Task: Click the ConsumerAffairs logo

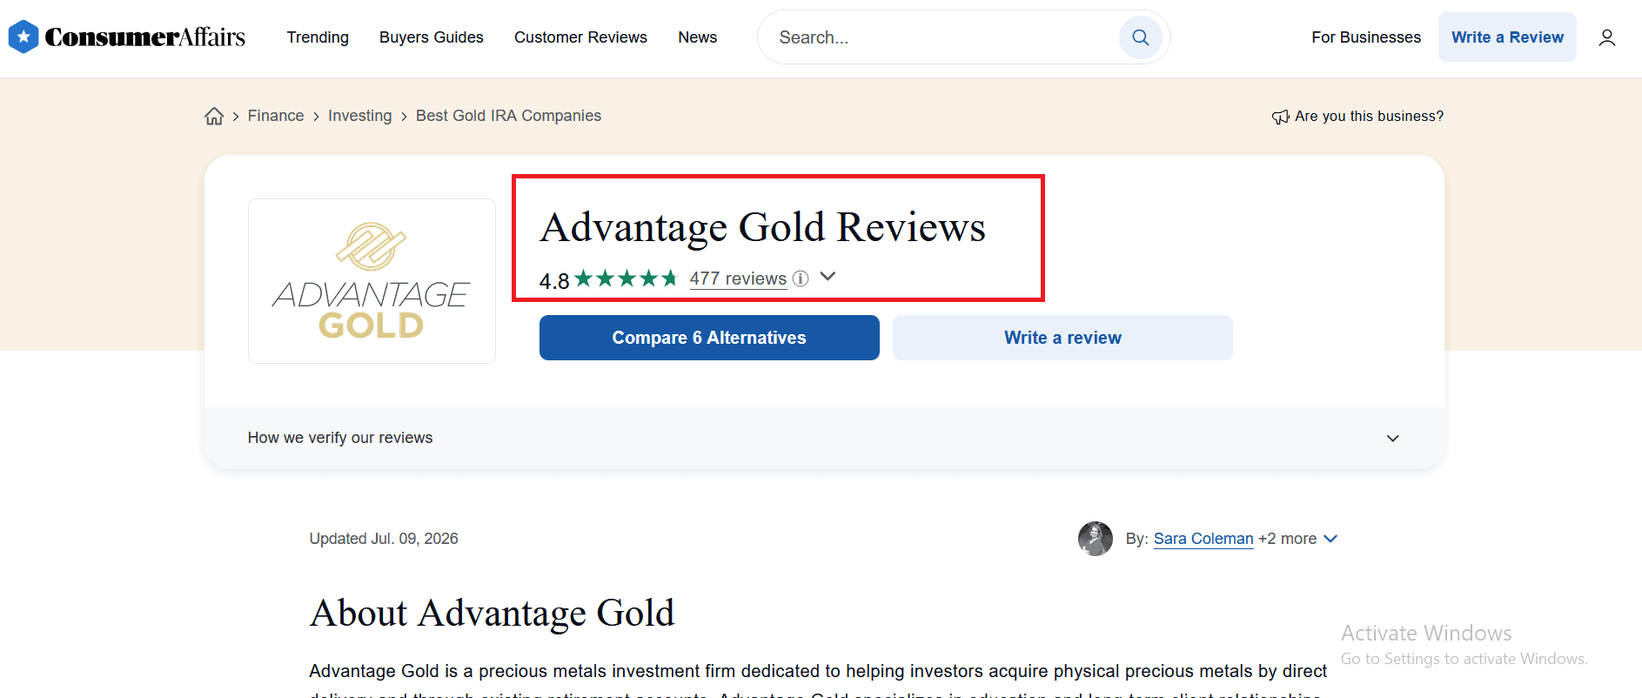Action: (127, 37)
